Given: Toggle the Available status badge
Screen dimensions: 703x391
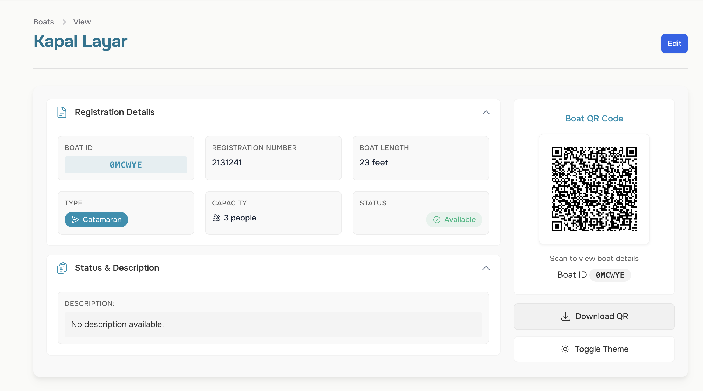Looking at the screenshot, I should pos(454,220).
